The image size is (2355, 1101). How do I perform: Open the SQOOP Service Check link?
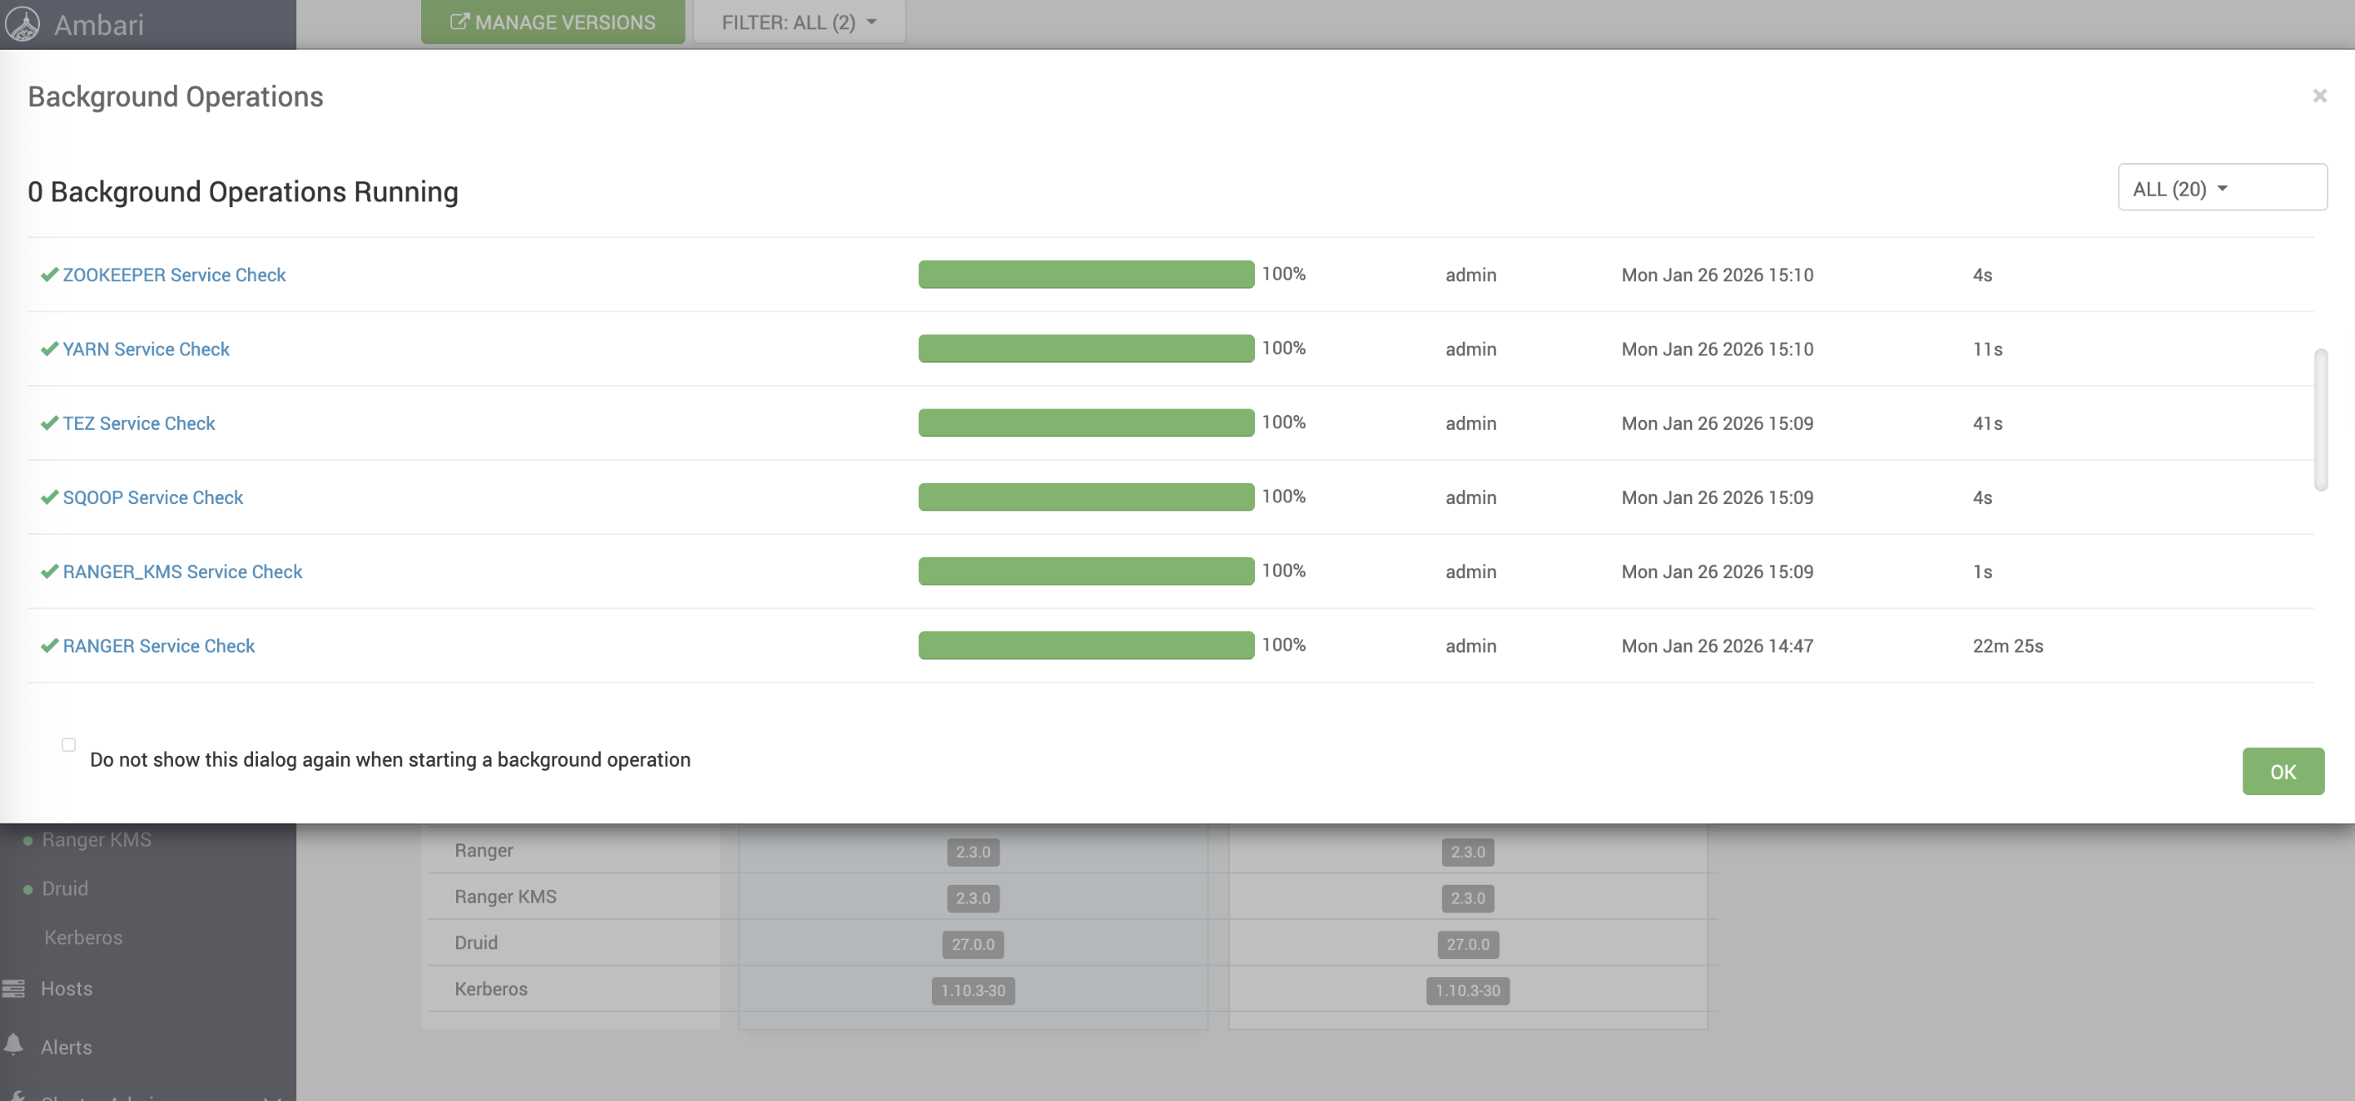(153, 498)
